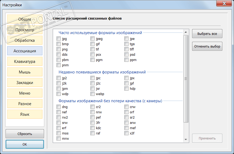Viewport: 234px width, 154px height.
Task: Click the extension list scroll up arrow
Action: (186, 32)
